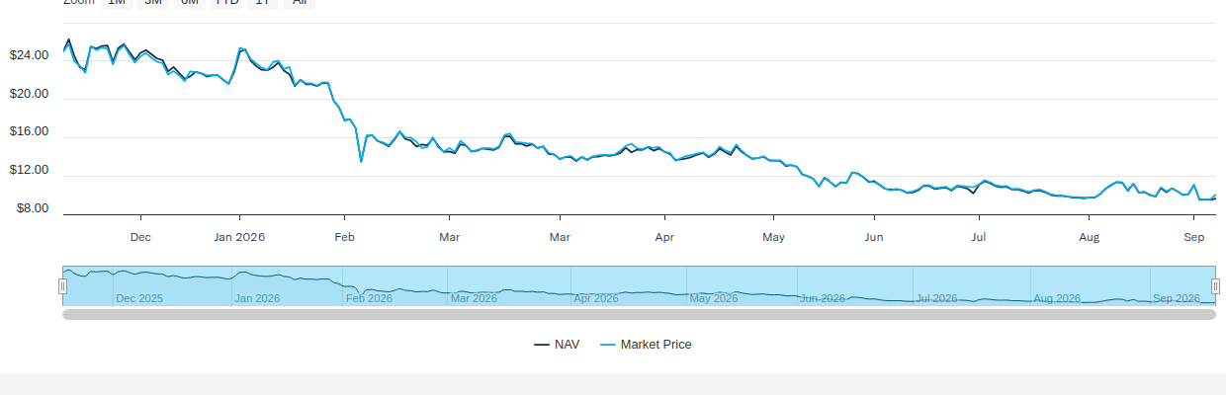Toggle the NAV series legend label
The width and height of the screenshot is (1226, 395).
[x=568, y=345]
